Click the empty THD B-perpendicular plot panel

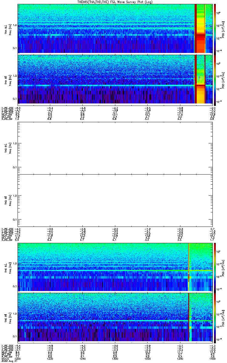tap(115, 148)
